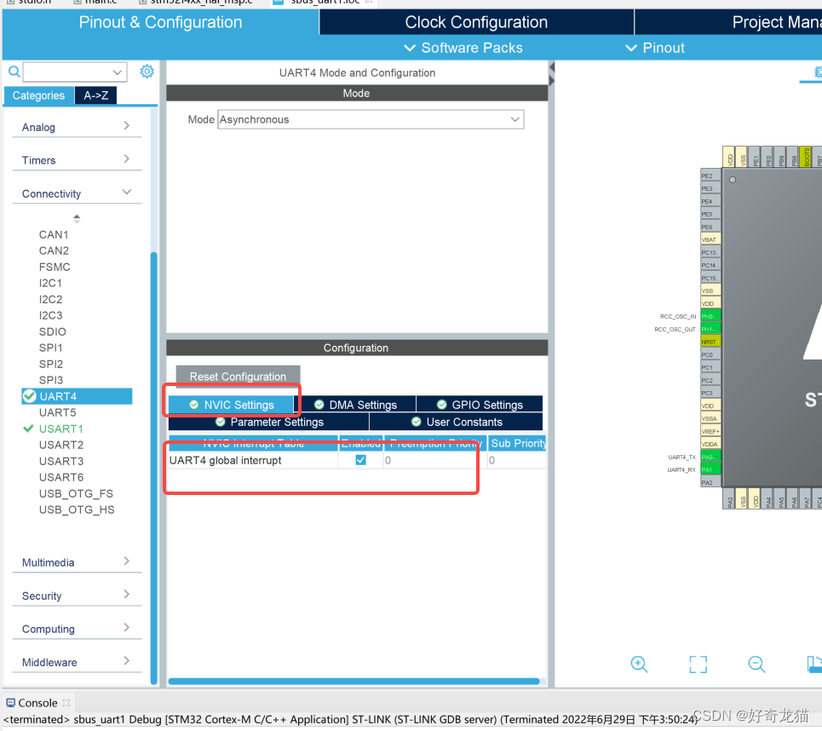
Task: Zoom in on the chip pinout view
Action: 639,664
